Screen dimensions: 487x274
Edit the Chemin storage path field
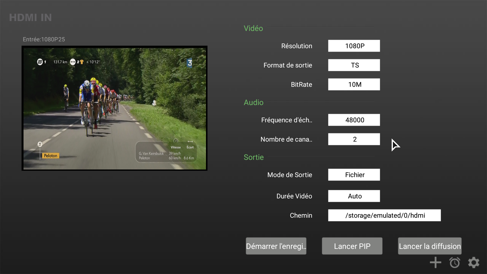pos(384,215)
